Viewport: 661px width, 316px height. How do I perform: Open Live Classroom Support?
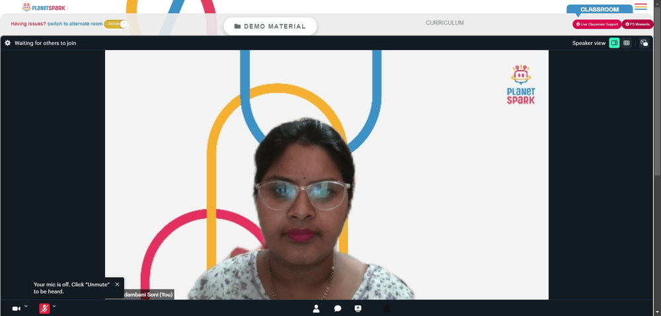597,24
